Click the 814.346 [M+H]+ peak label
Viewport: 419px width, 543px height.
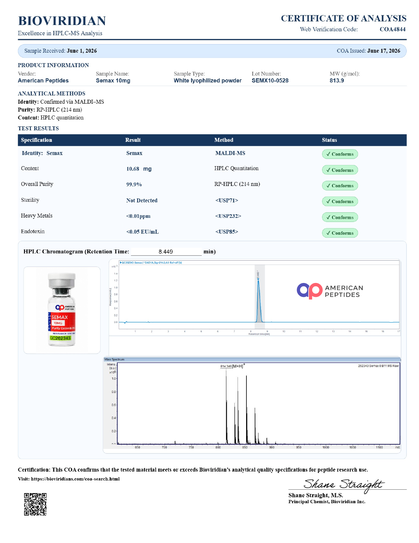pyautogui.click(x=232, y=366)
